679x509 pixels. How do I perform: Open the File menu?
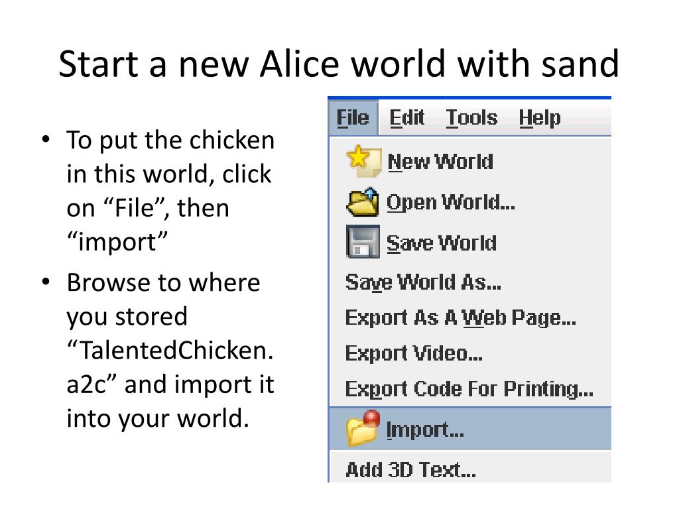pos(353,117)
